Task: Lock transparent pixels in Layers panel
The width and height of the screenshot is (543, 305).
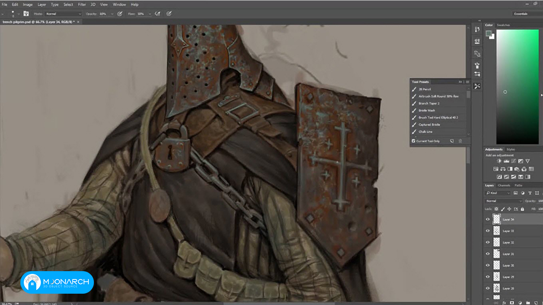Action: pos(496,209)
